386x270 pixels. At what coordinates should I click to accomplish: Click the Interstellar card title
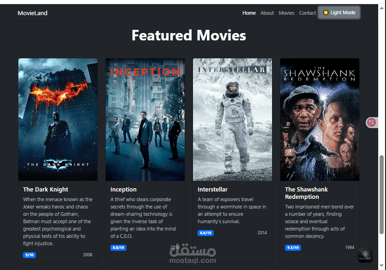[x=213, y=189]
